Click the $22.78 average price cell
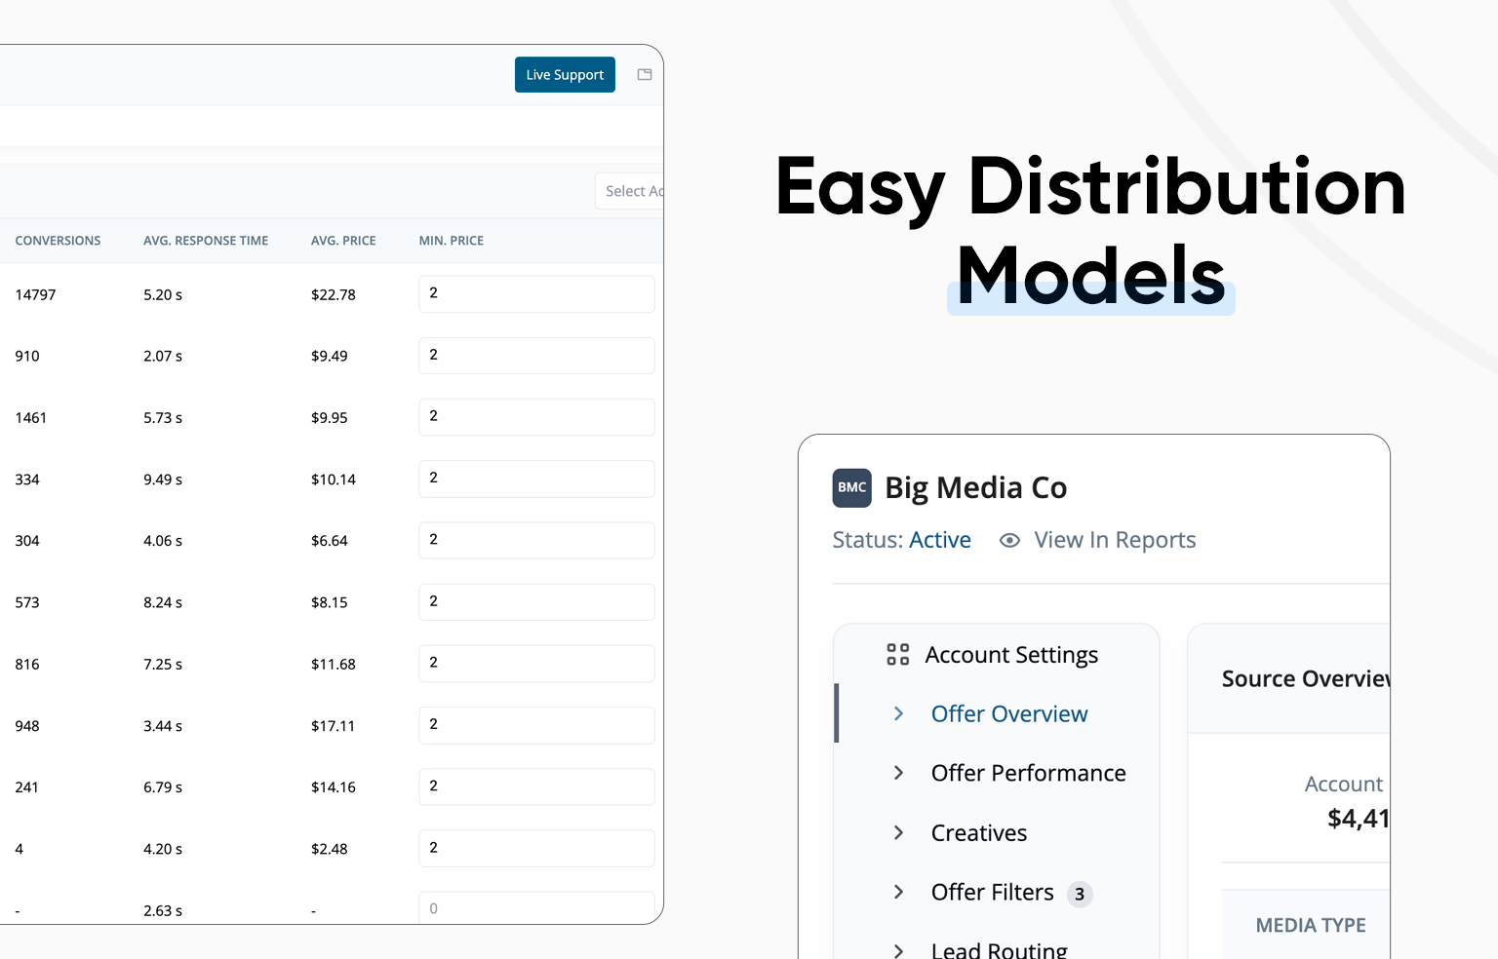This screenshot has height=959, width=1498. (x=334, y=294)
